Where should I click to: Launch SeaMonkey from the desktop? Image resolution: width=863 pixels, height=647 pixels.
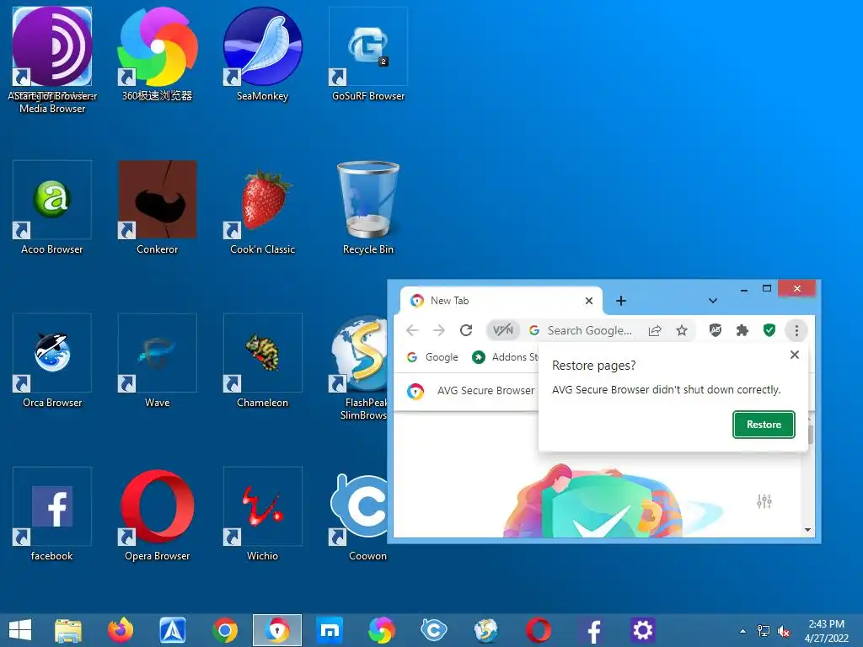click(263, 47)
